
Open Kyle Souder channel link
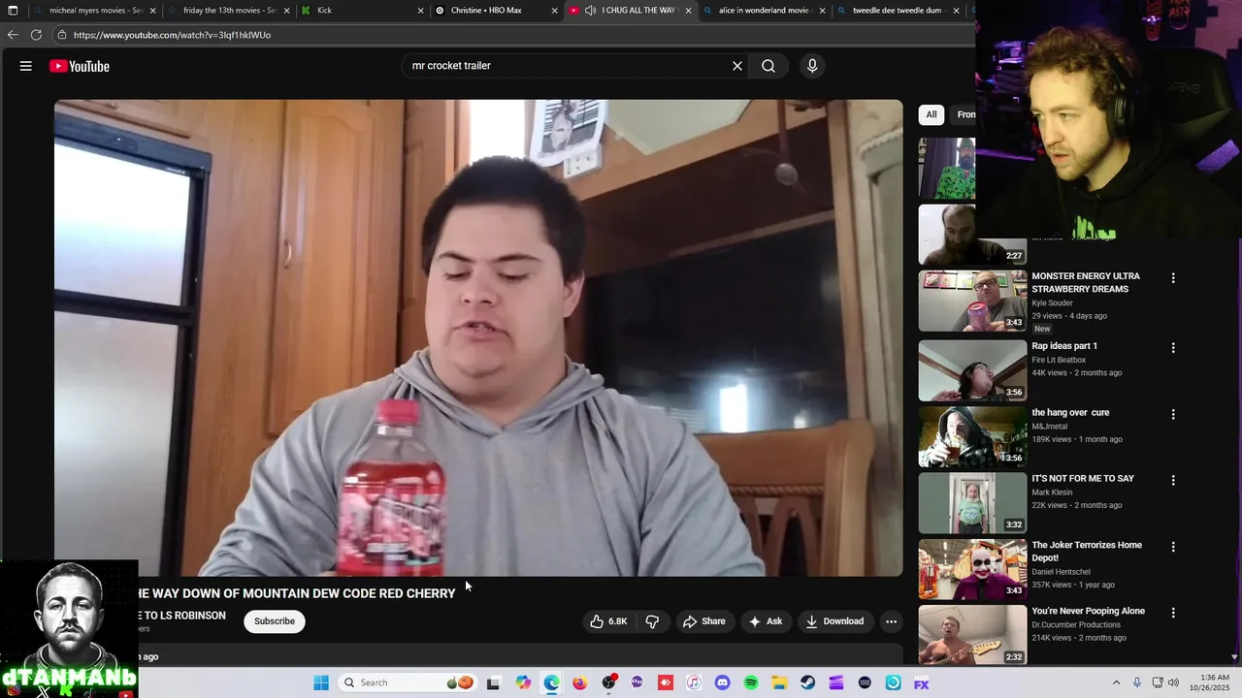1052,303
